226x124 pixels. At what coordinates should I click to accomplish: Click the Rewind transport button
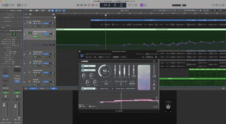coord(78,5)
